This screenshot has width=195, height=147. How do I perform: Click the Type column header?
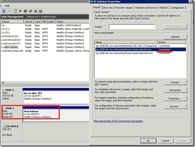tap(37, 22)
